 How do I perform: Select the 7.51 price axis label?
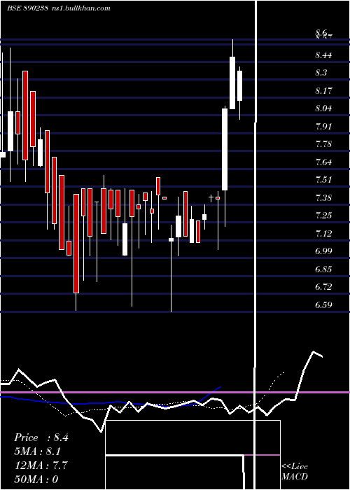(x=323, y=180)
